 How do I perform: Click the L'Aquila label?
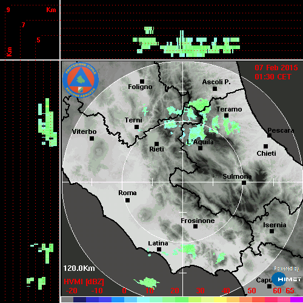(x=200, y=142)
